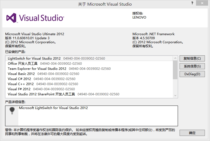
Task: Select the Visual C++ 2012 row
Action: pos(21,84)
